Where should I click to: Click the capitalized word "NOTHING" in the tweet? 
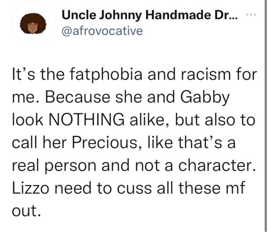point(86,120)
